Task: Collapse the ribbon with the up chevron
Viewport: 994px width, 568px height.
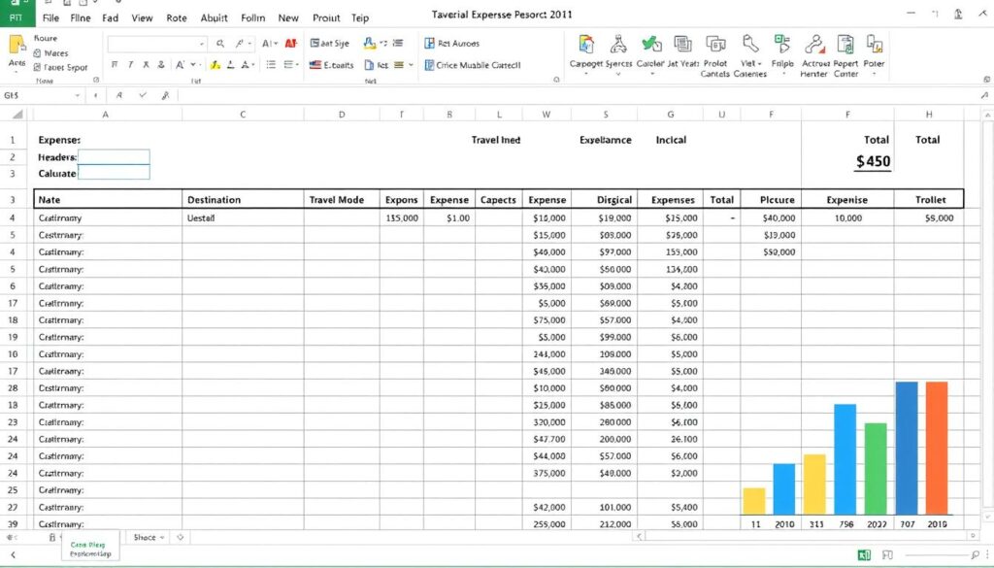Action: tap(985, 13)
